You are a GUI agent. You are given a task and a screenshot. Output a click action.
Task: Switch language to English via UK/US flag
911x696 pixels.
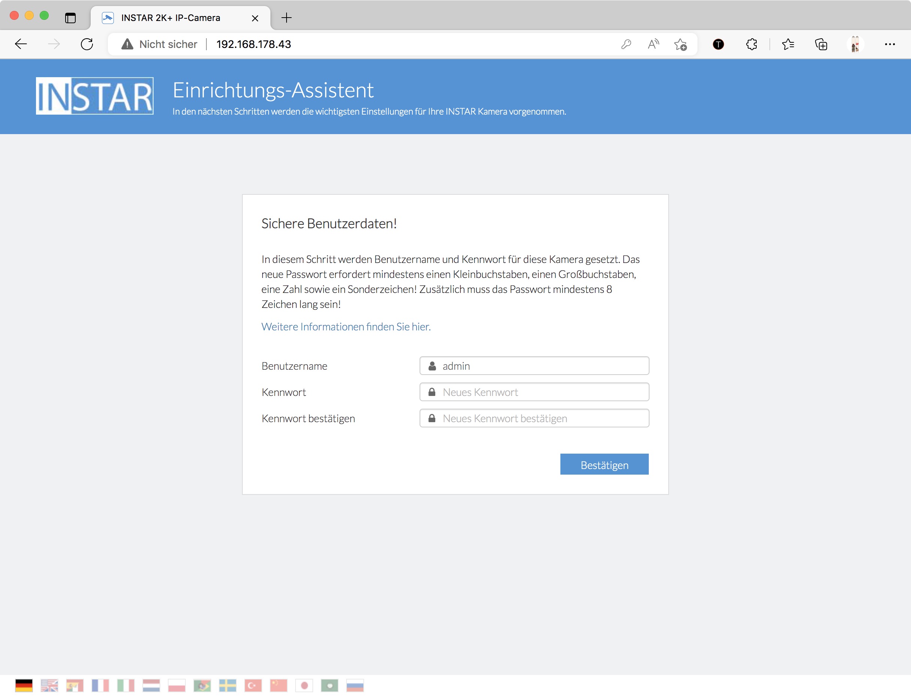[x=49, y=685]
